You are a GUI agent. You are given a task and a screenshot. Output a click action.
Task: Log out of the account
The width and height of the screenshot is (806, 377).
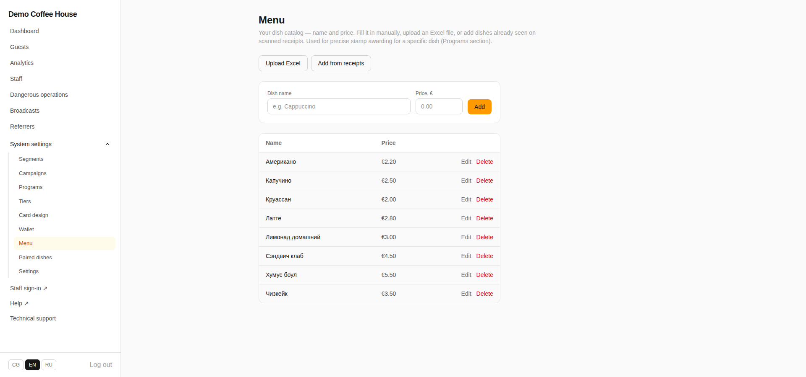101,365
